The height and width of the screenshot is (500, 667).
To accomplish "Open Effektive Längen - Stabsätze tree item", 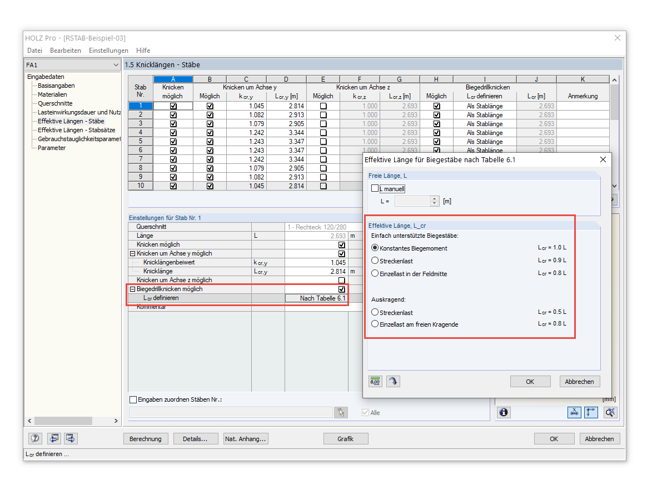I will click(76, 130).
